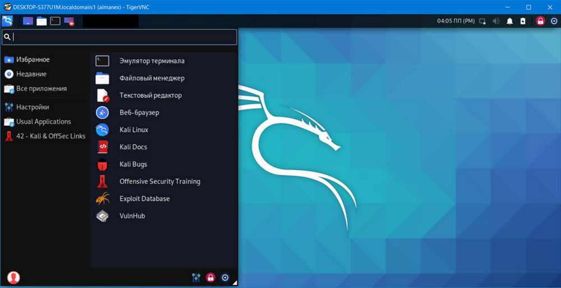Click the logout icon in menu footer

225,277
